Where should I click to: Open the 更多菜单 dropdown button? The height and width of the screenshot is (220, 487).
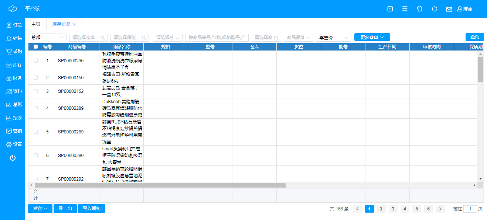point(372,37)
